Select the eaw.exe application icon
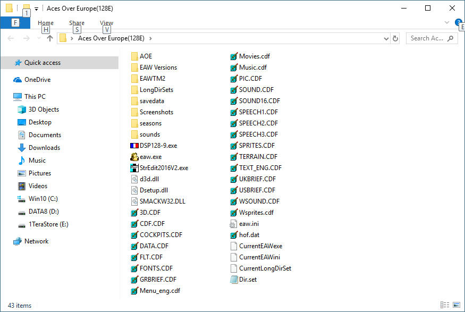The image size is (465, 312). pos(134,157)
